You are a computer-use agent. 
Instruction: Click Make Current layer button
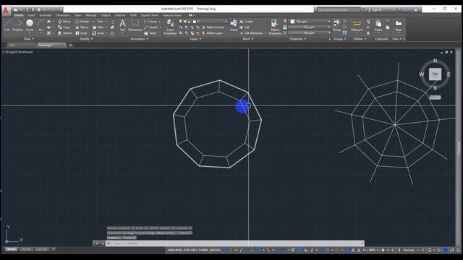click(x=213, y=27)
